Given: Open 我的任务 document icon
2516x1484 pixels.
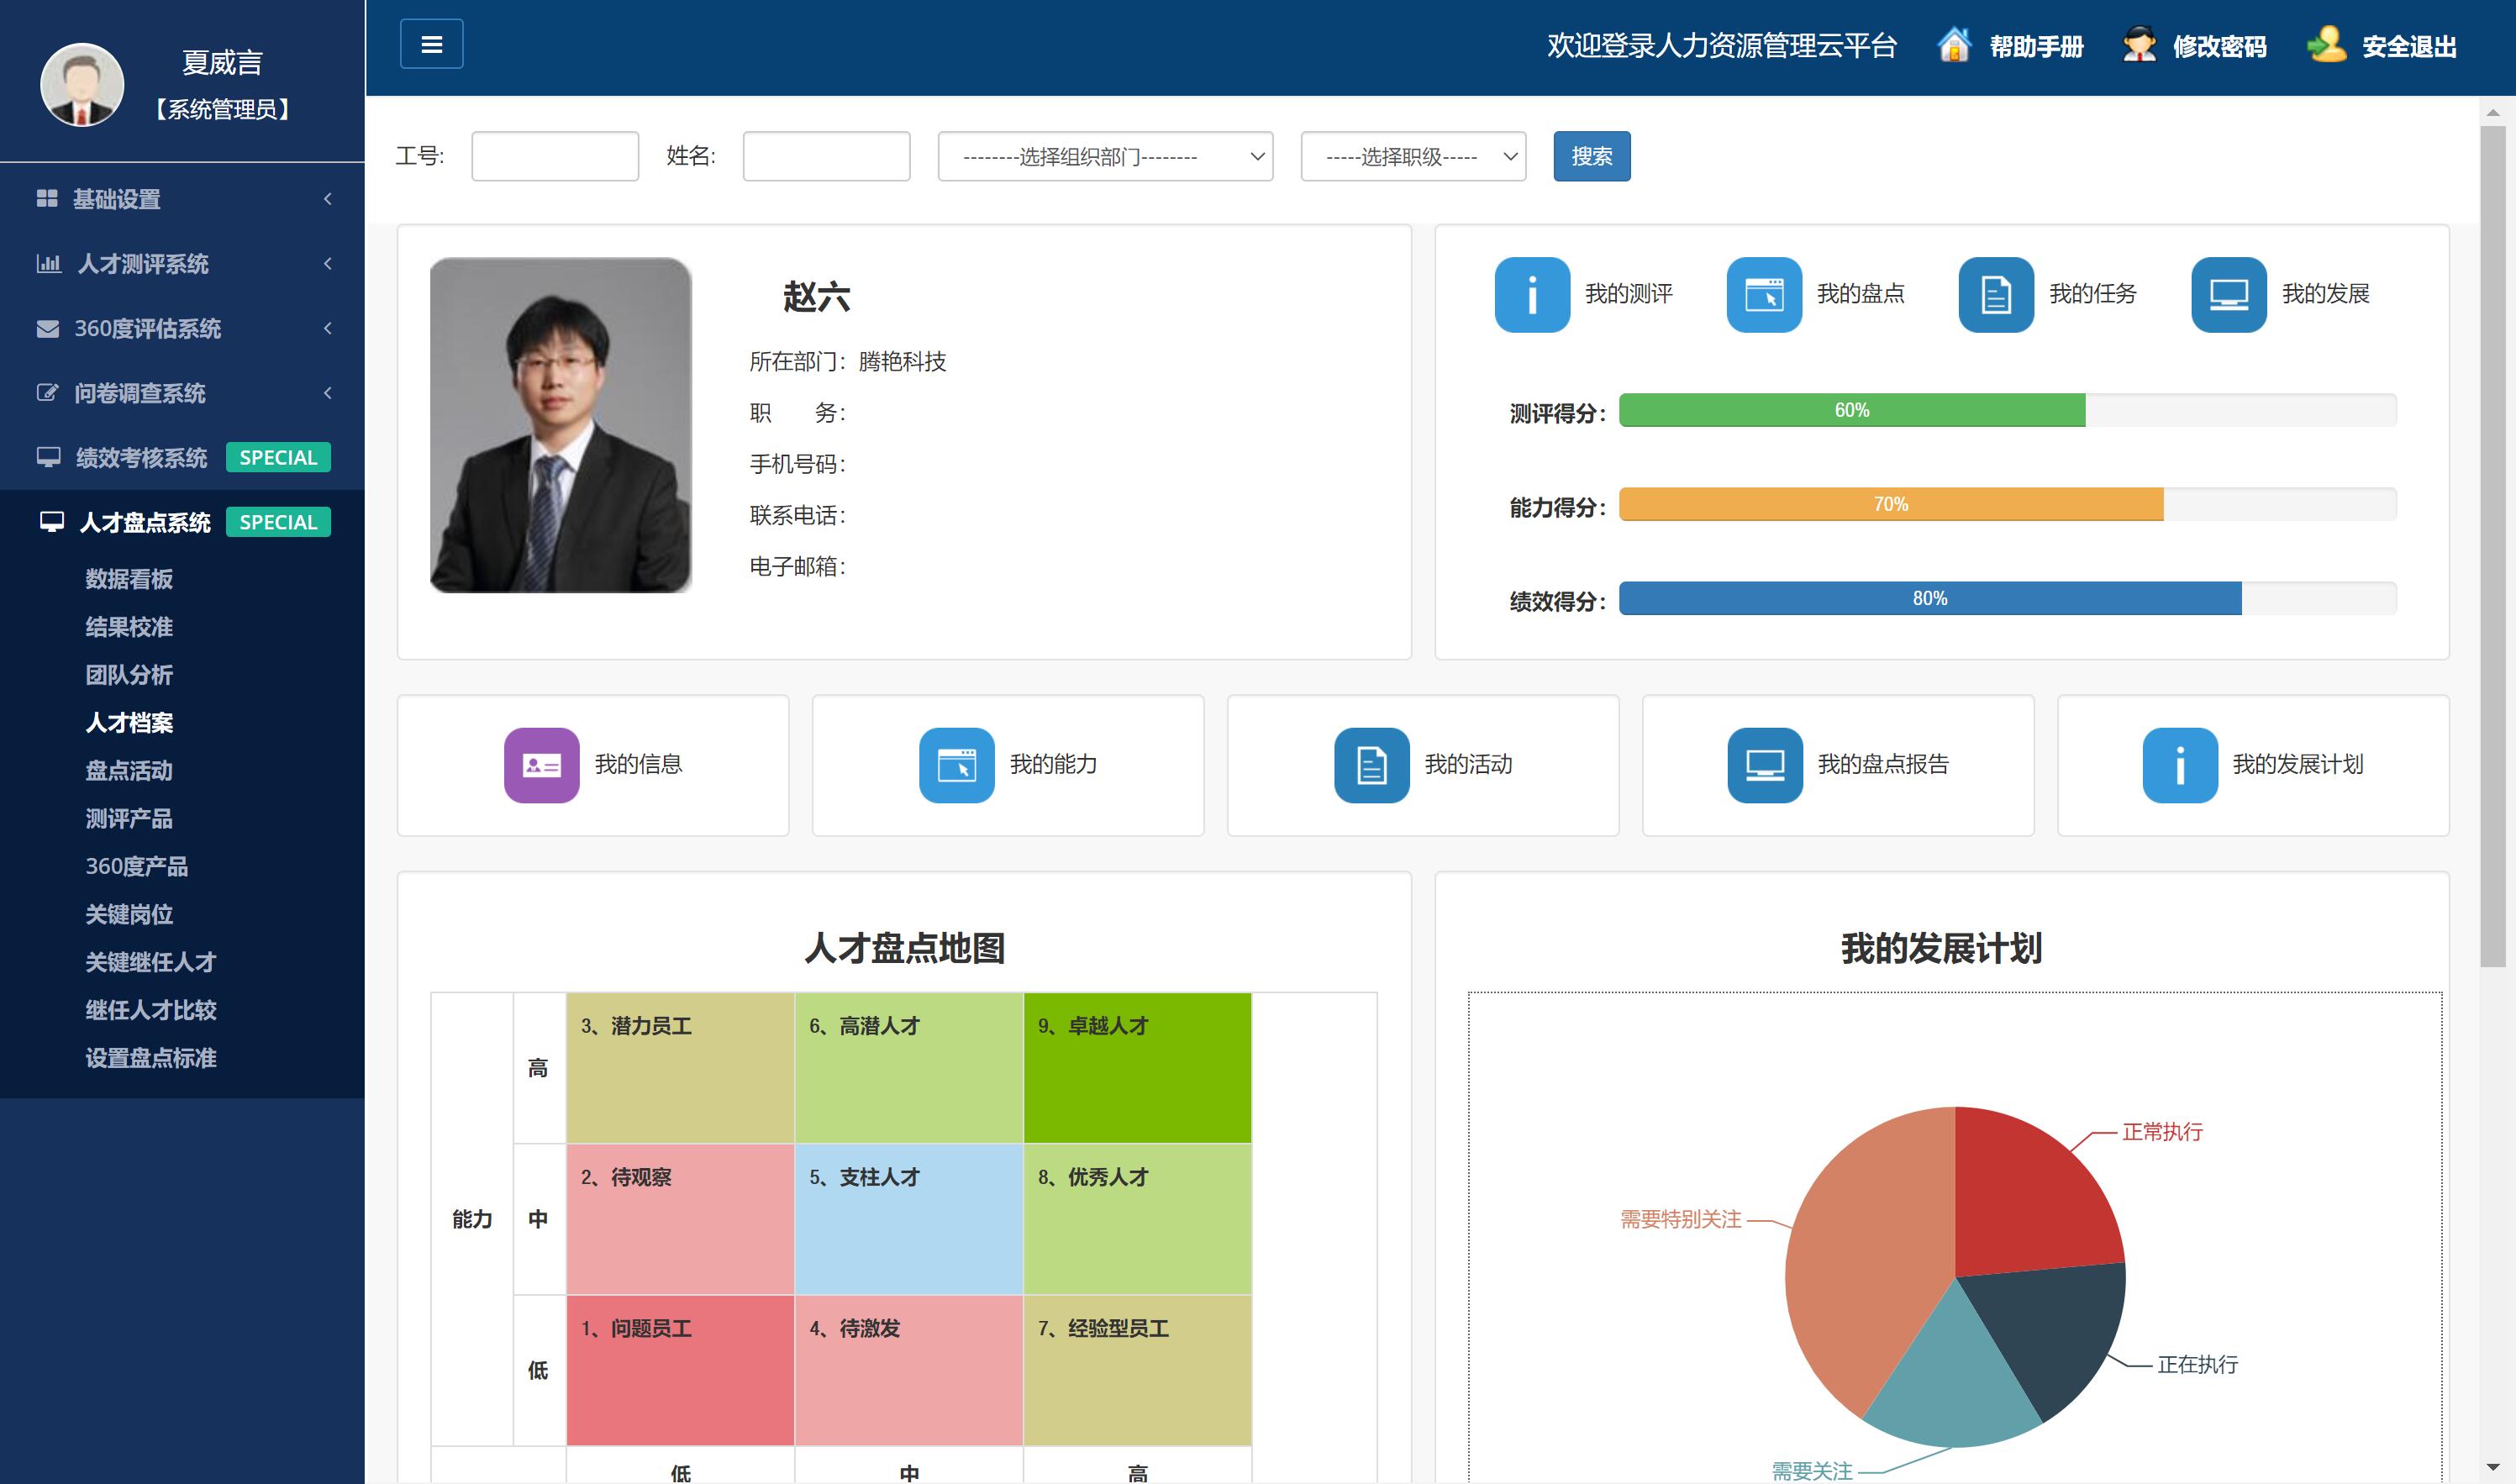Looking at the screenshot, I should (x=1995, y=295).
